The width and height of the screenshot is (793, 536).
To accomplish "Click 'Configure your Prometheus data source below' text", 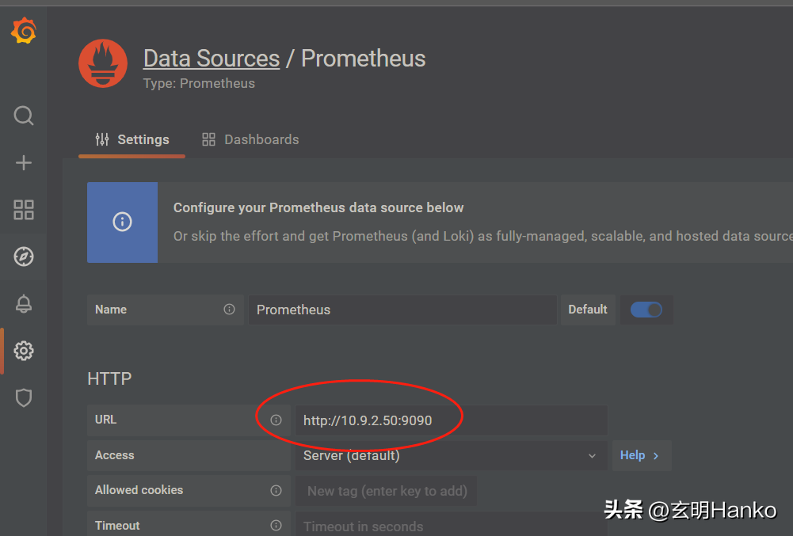I will [x=318, y=207].
